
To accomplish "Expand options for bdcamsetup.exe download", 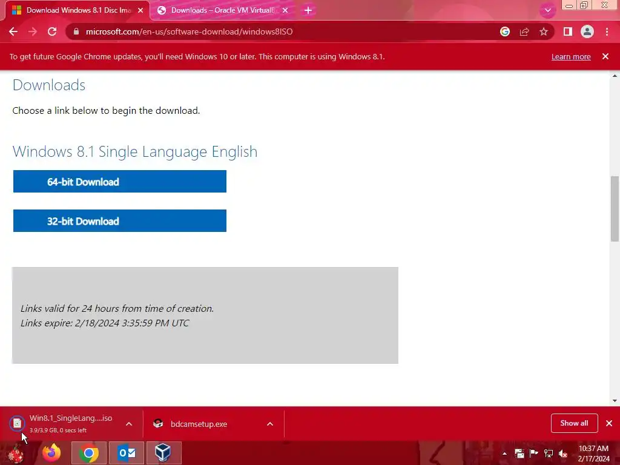I will [270, 424].
